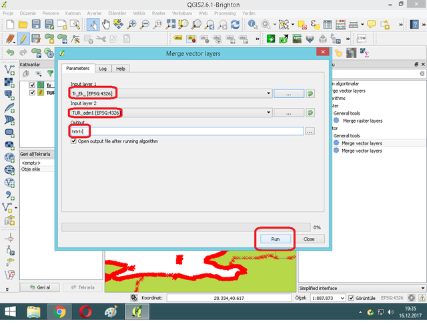Click the messages warning icon in status bar

[x=422, y=298]
